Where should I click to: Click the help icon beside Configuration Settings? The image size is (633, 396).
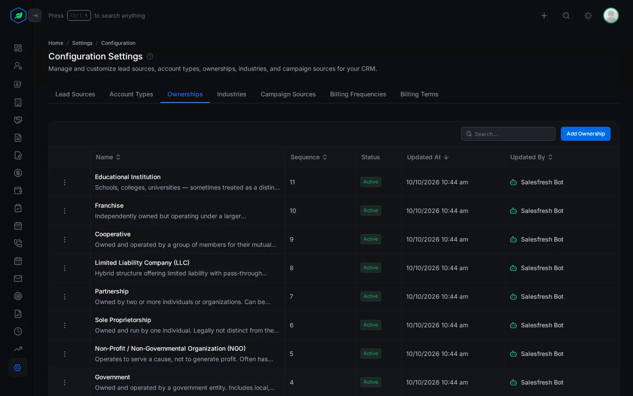(x=150, y=56)
